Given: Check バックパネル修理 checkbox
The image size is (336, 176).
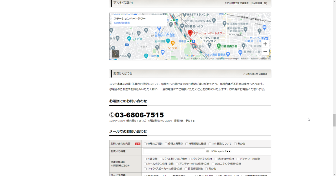Looking at the screenshot, I should (190, 159).
